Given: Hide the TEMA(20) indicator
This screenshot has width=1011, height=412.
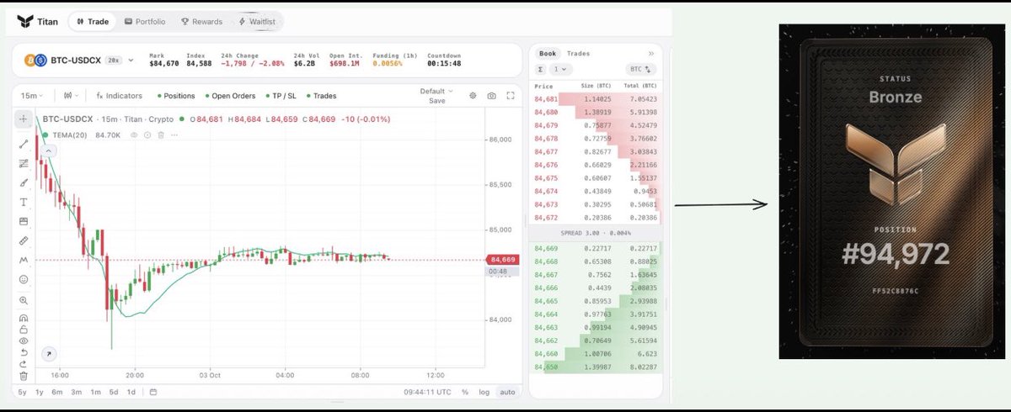Looking at the screenshot, I should (x=133, y=135).
